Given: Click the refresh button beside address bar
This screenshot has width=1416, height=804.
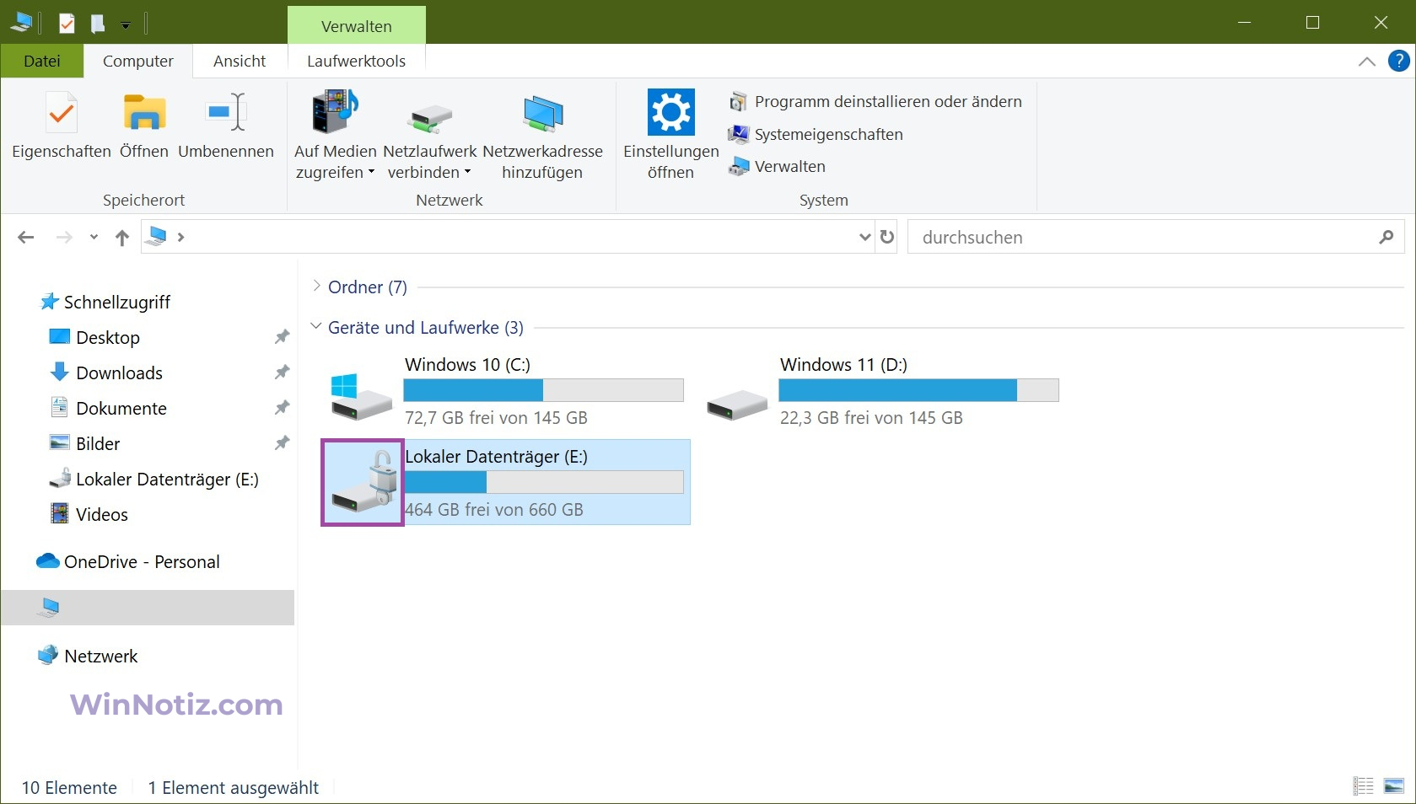Looking at the screenshot, I should coord(887,237).
